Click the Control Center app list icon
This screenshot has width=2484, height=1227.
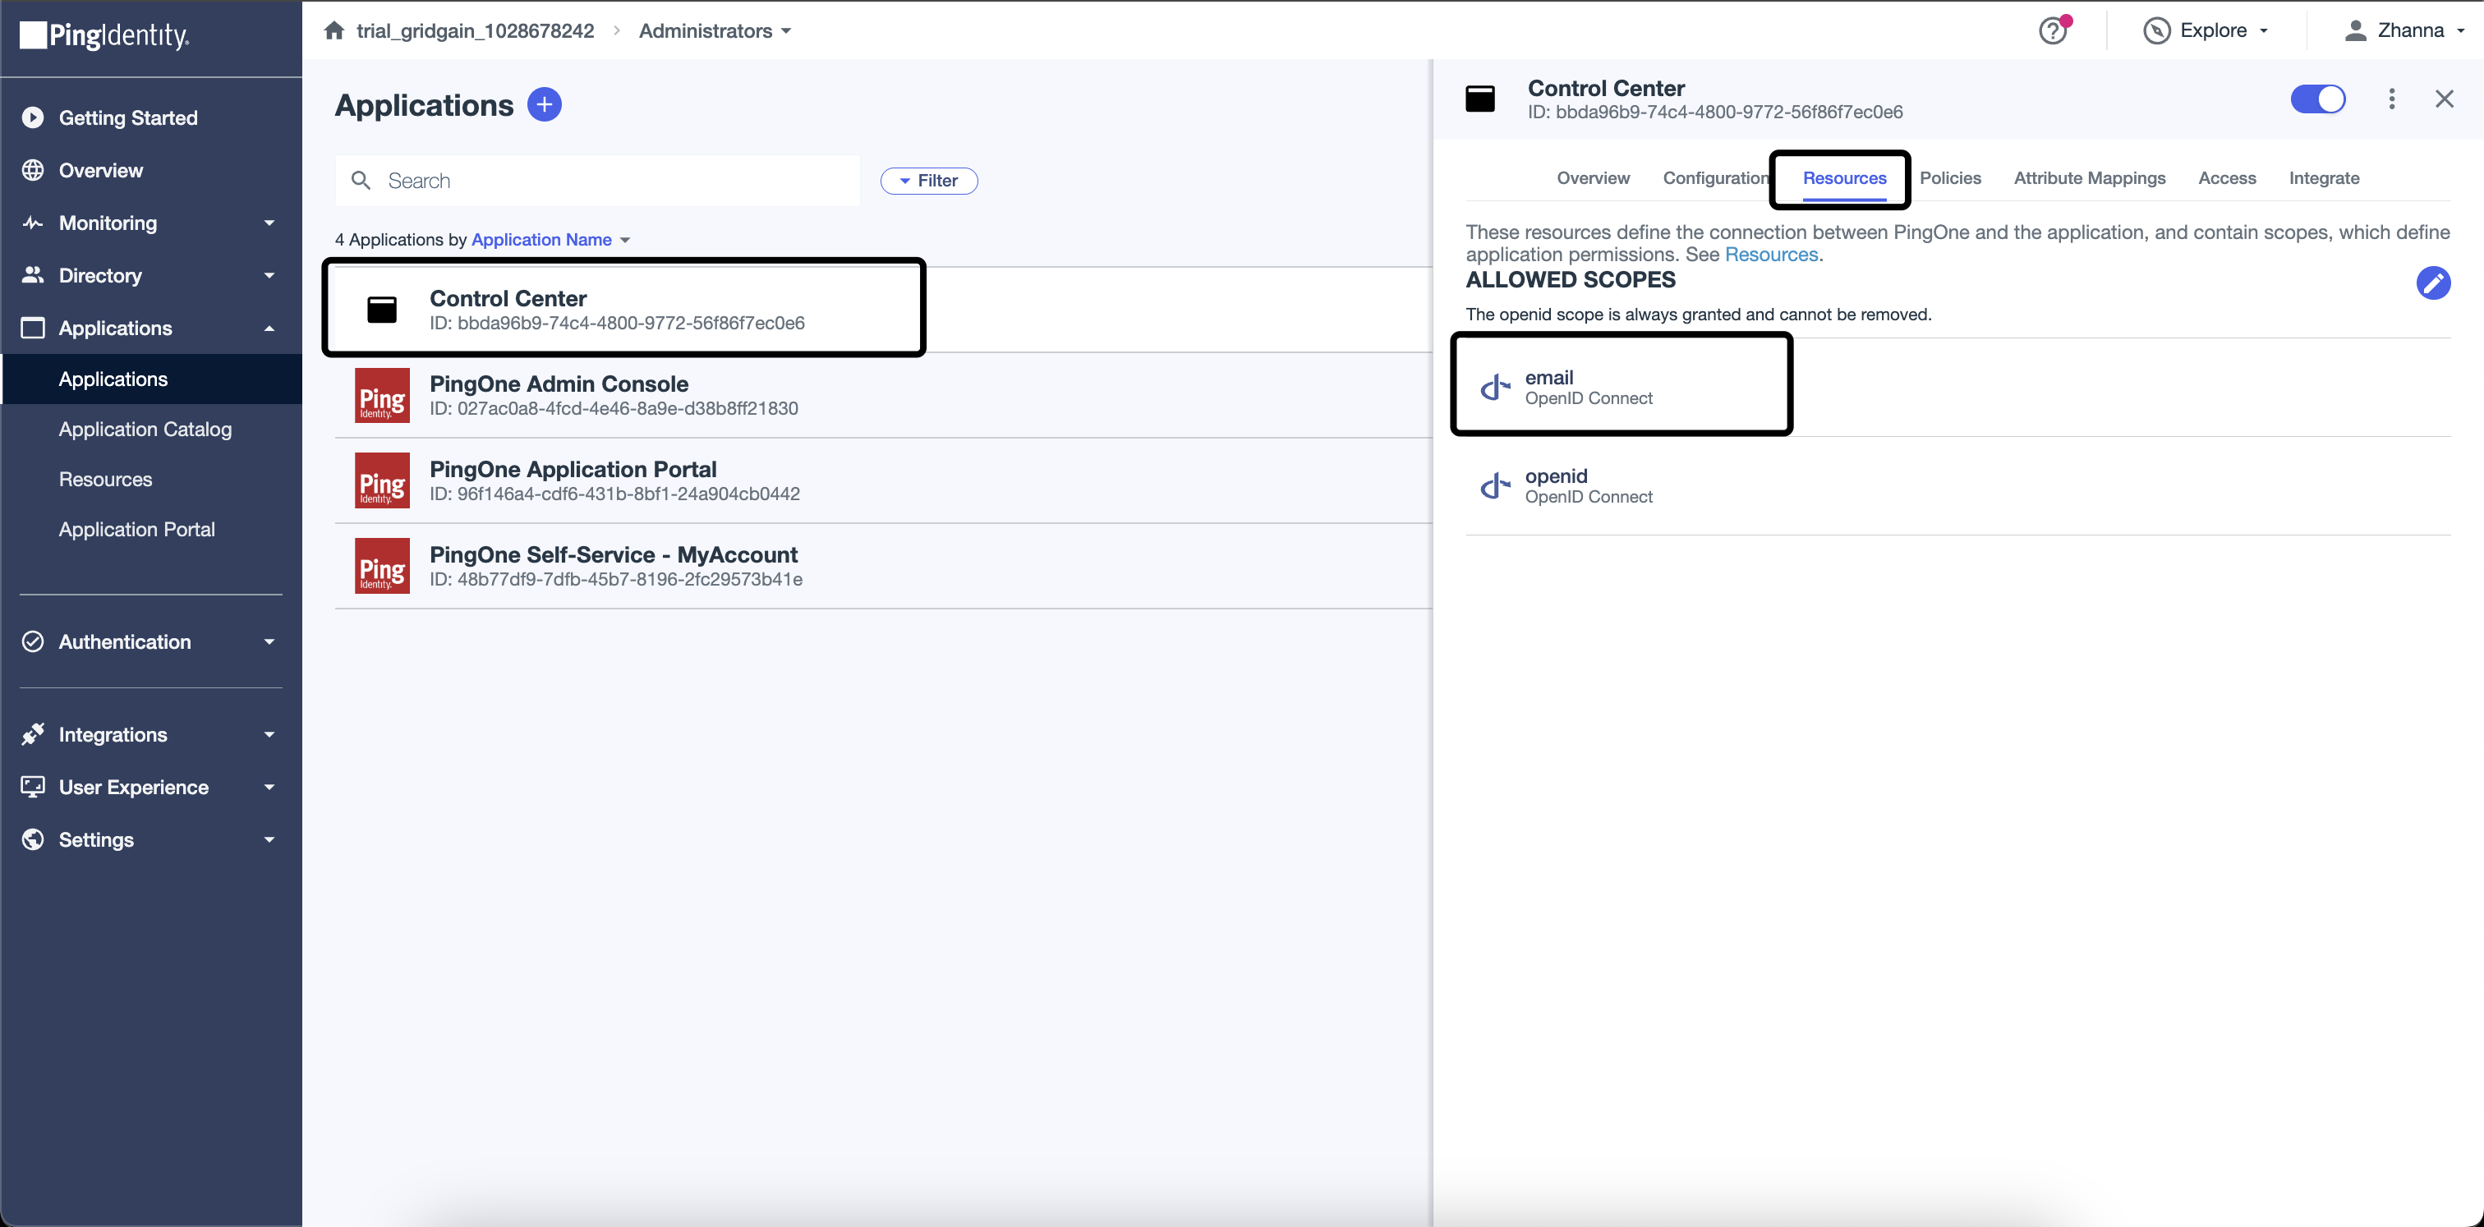click(x=382, y=310)
